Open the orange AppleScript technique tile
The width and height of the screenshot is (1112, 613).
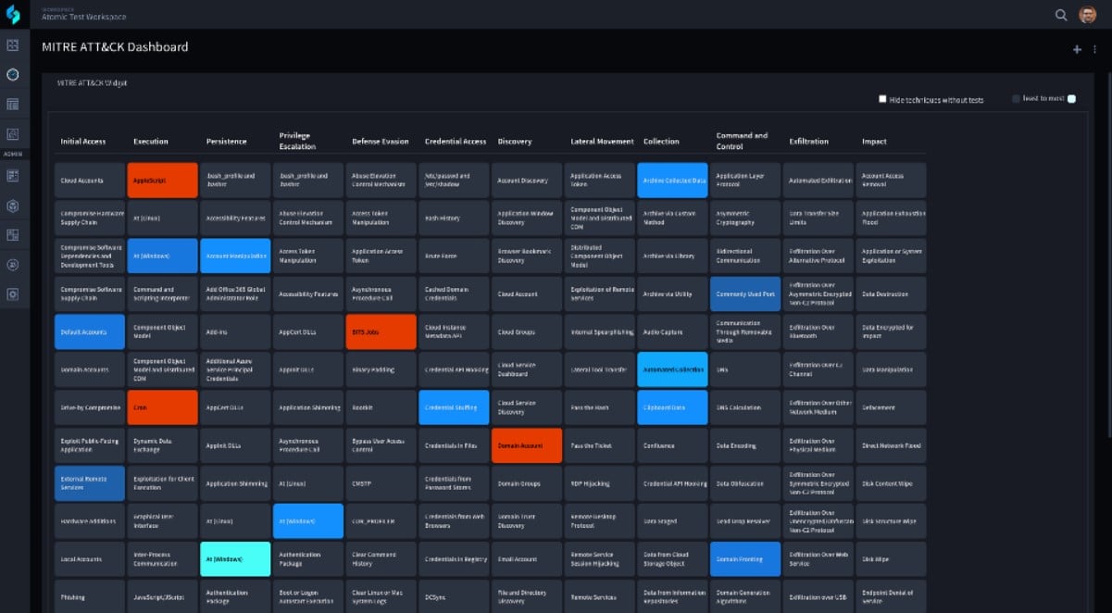coord(163,180)
